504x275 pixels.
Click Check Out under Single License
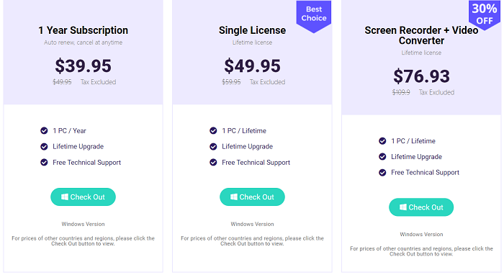click(252, 197)
